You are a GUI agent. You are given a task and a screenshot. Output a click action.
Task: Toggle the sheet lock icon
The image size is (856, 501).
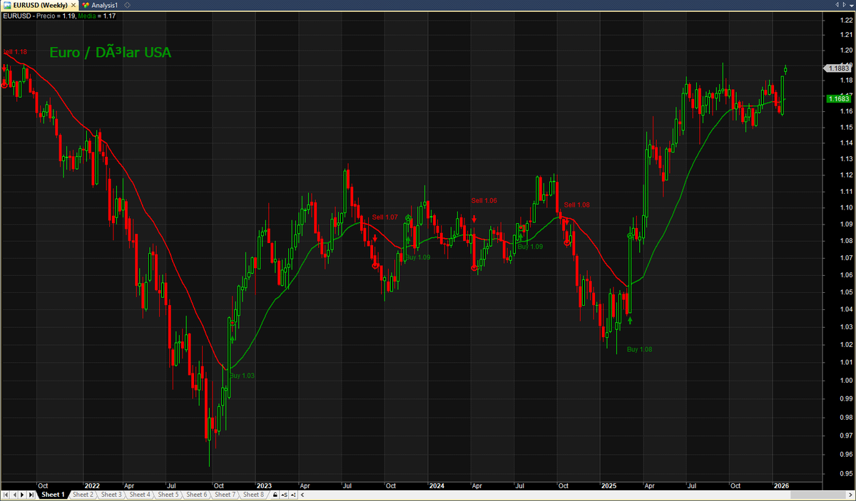point(275,495)
